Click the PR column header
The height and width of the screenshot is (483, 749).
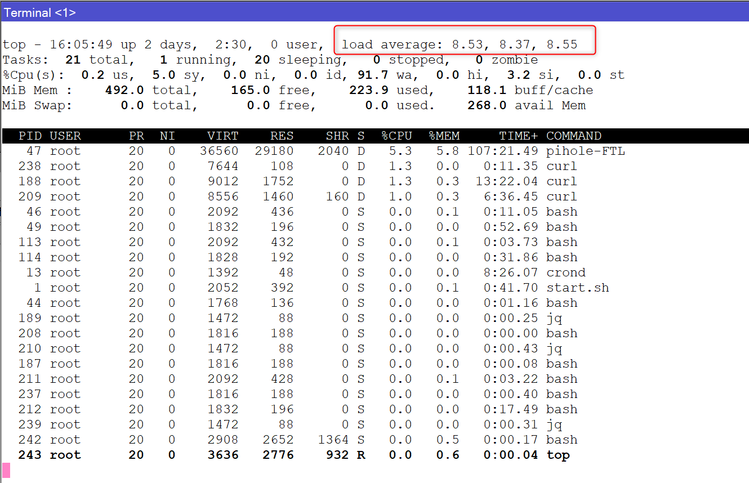pyautogui.click(x=136, y=136)
